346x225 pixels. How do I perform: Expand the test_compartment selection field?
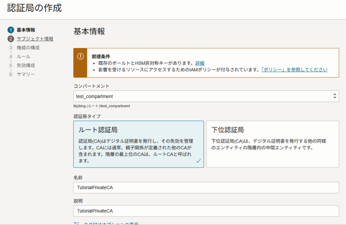pyautogui.click(x=203, y=96)
